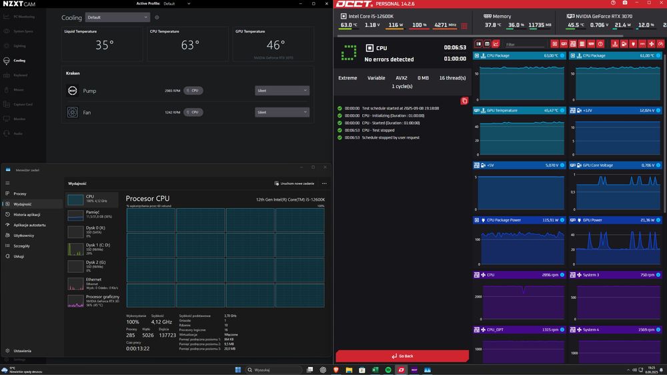Toggle the CPU source for Kraken Fan
The height and width of the screenshot is (375, 667).
click(193, 112)
